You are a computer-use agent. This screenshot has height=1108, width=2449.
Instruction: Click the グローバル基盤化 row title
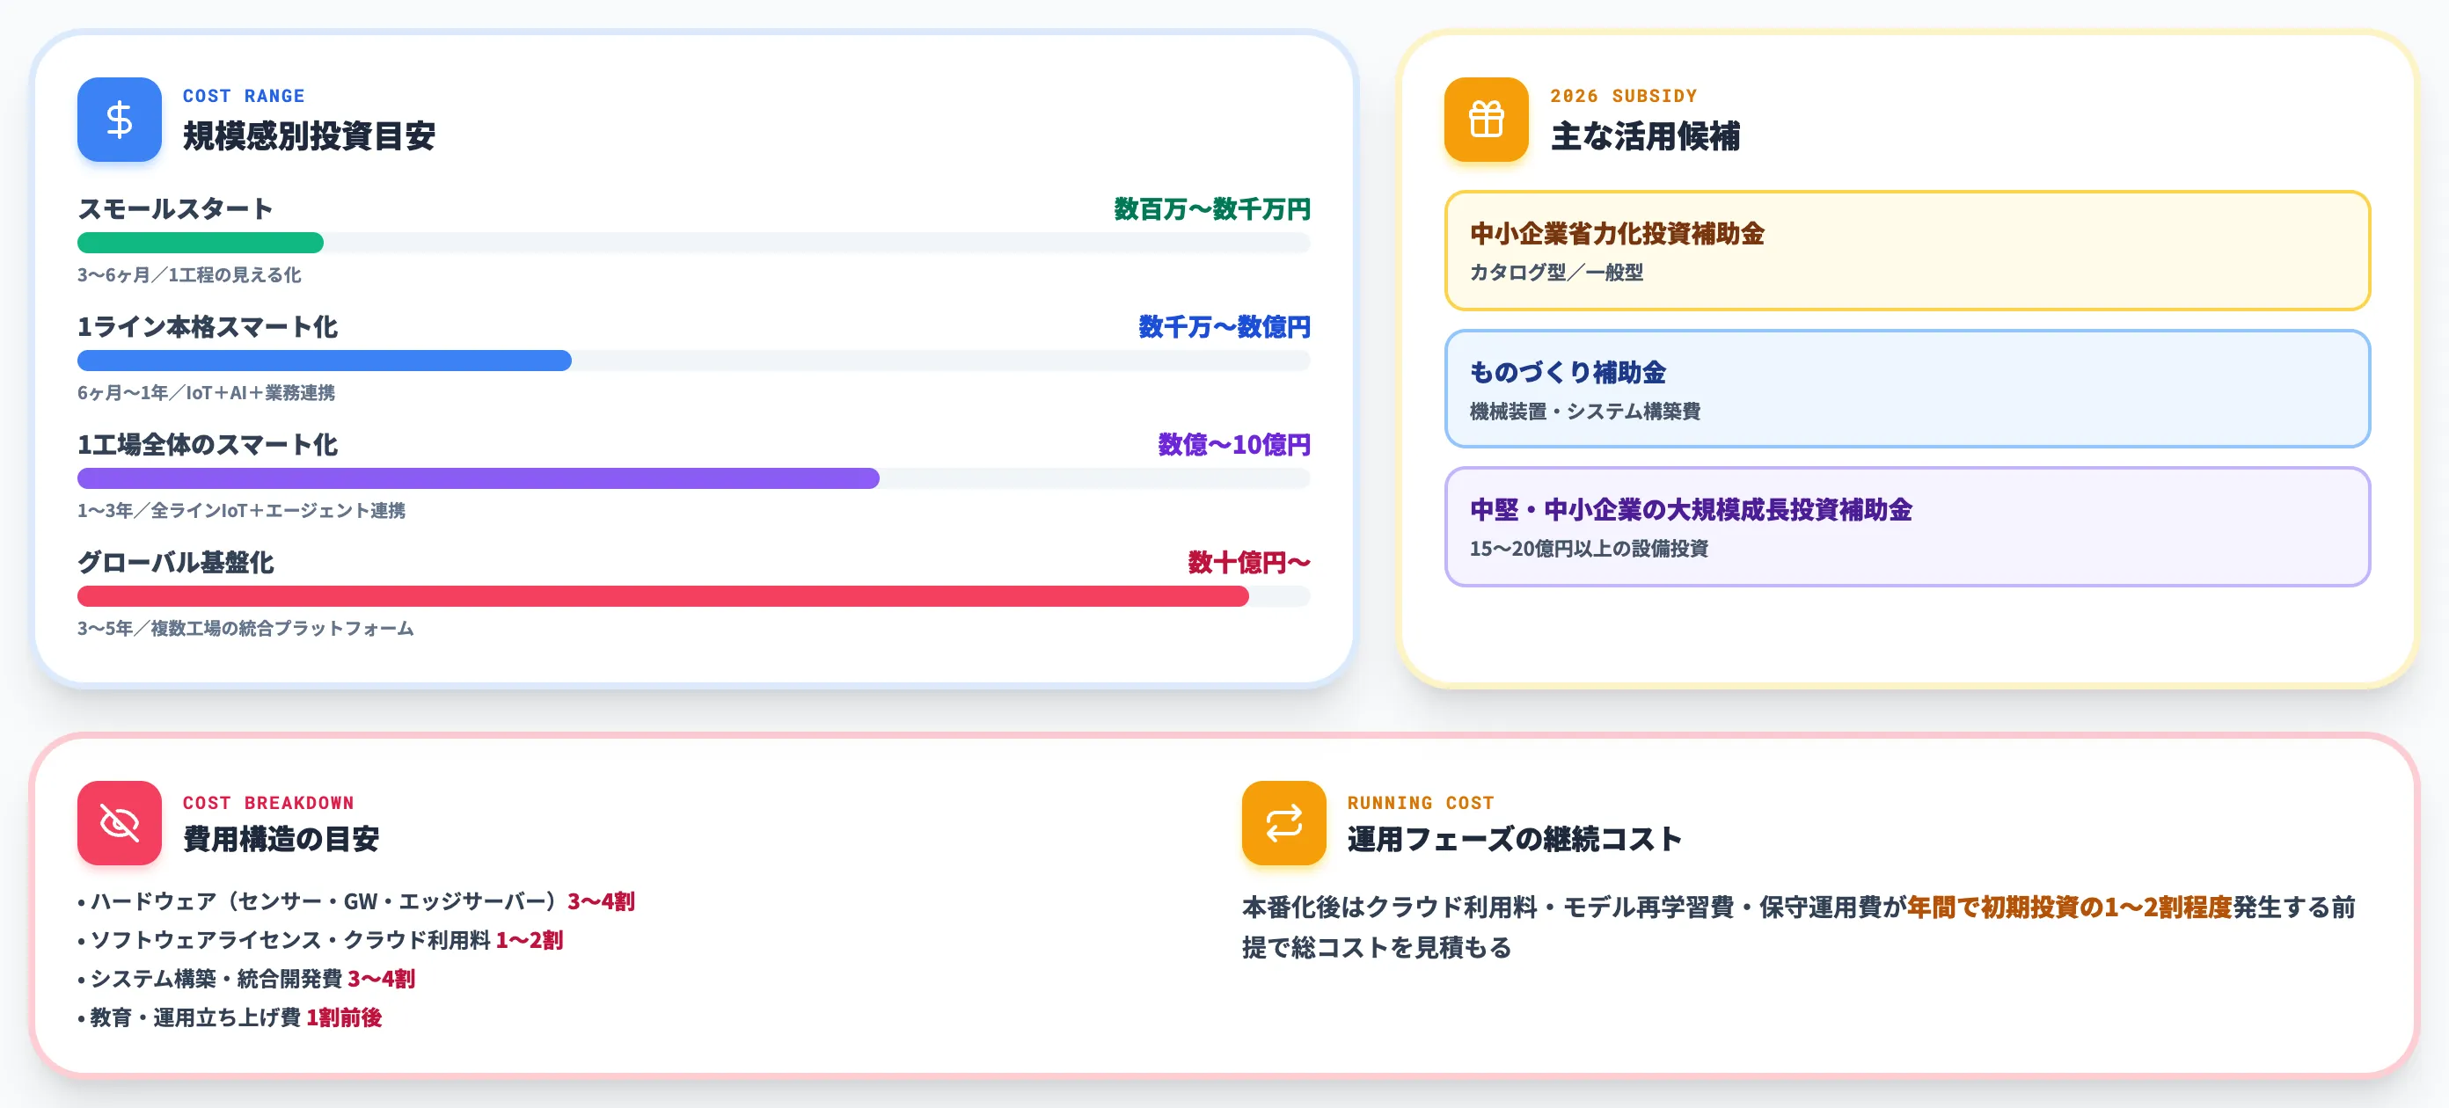coord(176,562)
